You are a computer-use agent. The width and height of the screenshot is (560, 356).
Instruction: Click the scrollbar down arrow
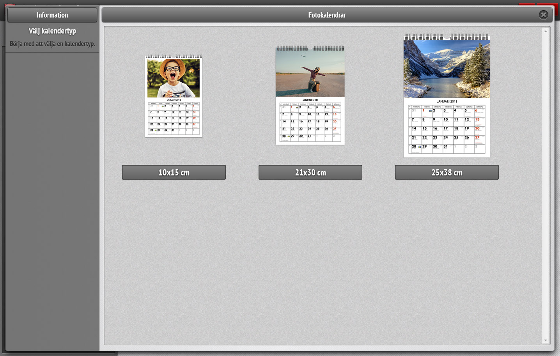click(x=546, y=340)
